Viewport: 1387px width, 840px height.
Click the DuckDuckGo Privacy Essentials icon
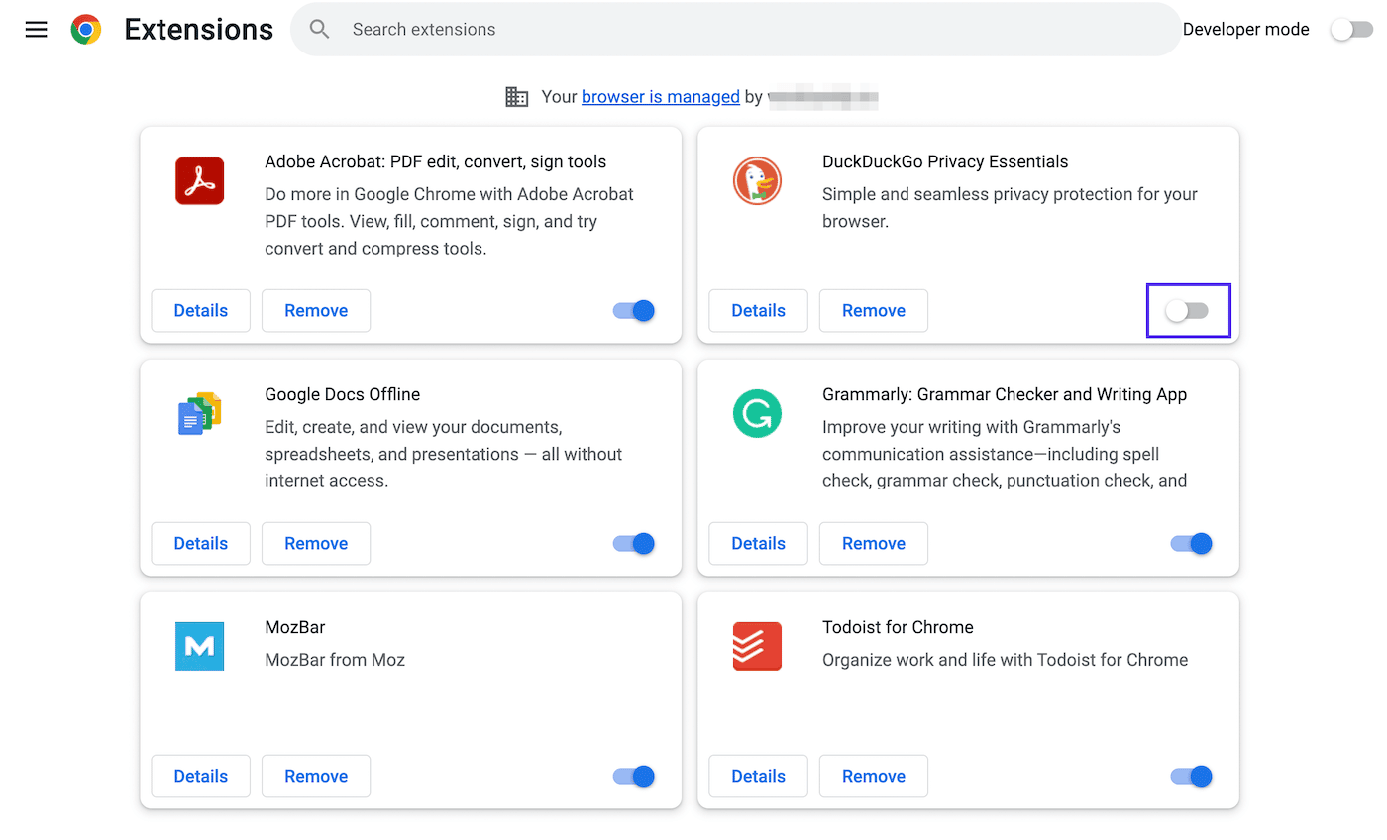[x=757, y=181]
